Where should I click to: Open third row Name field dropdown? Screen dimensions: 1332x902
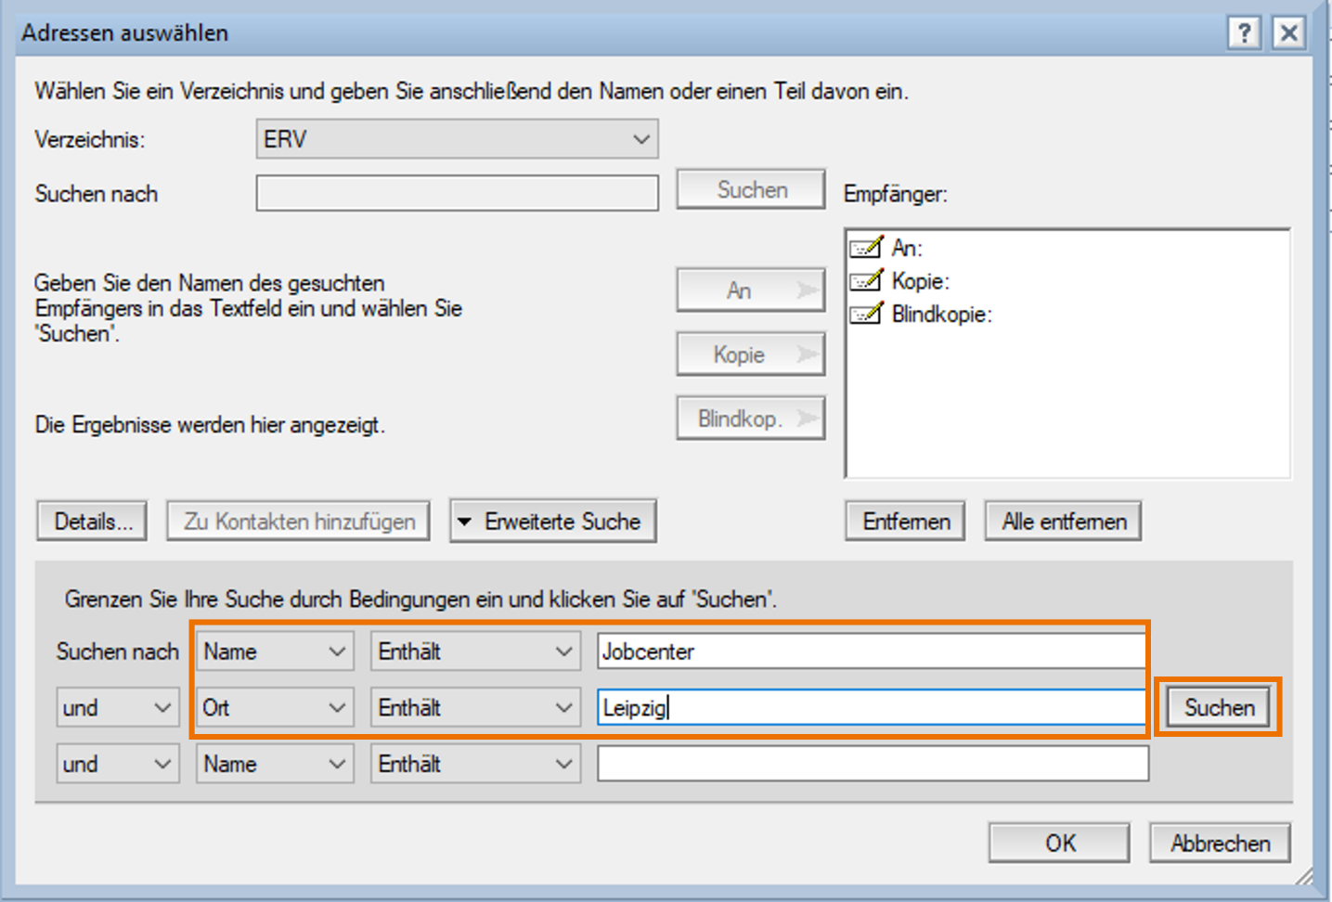point(275,765)
